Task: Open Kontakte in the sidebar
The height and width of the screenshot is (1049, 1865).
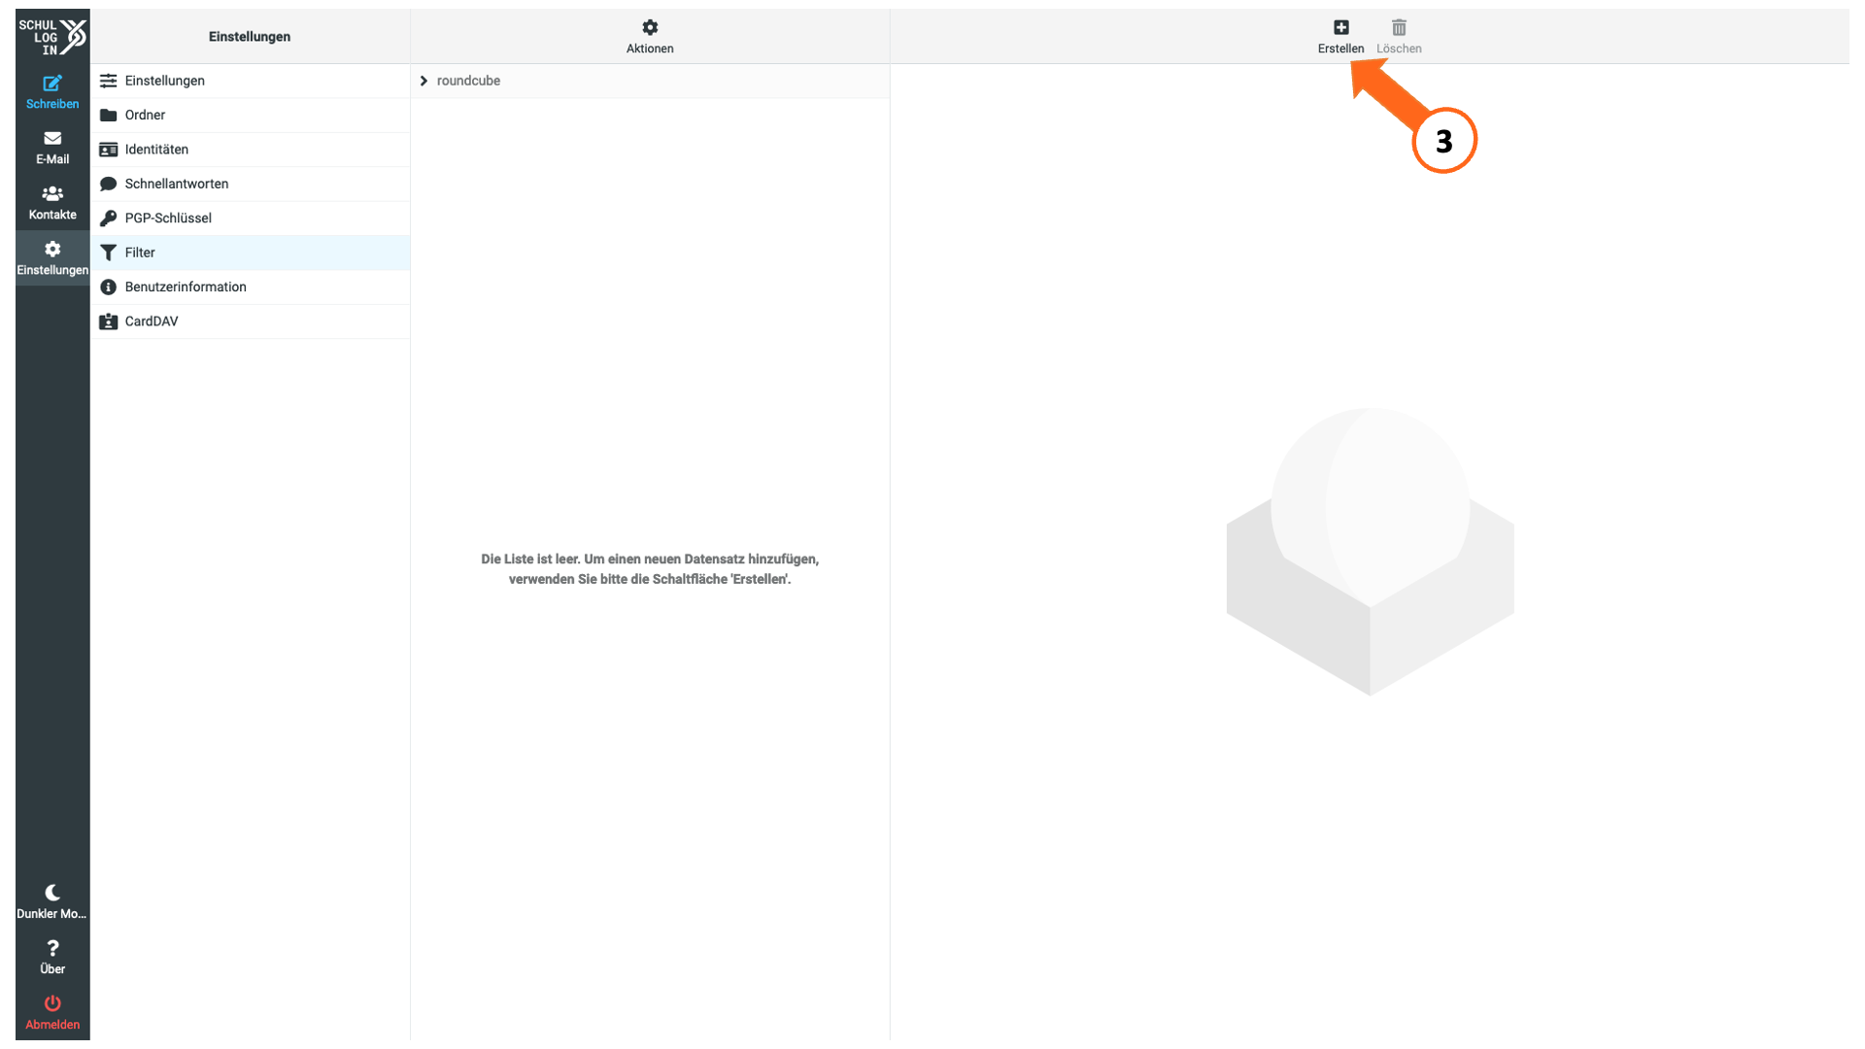Action: coord(52,201)
